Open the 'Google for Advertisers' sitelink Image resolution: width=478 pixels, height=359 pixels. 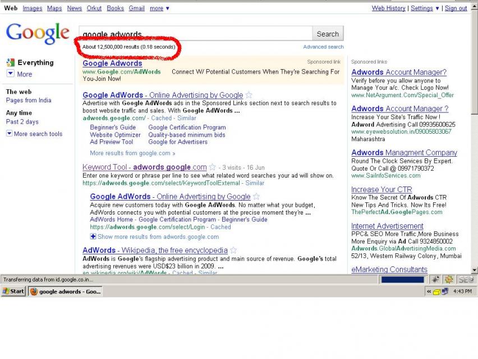tap(178, 142)
